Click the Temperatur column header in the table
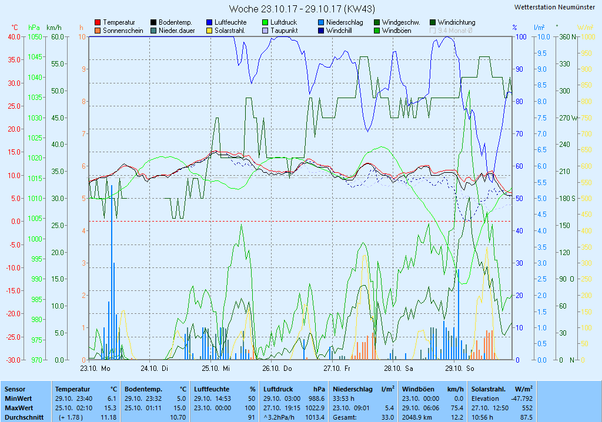 point(72,389)
